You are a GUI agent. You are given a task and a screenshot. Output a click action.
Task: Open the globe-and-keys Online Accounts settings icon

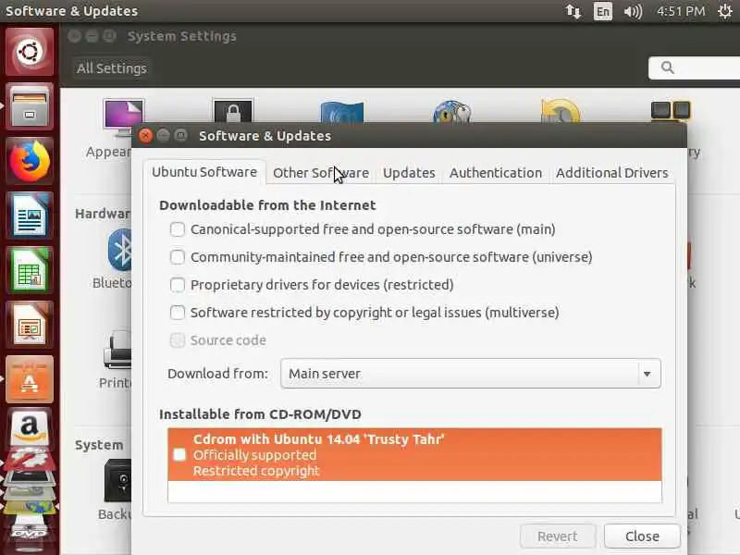[x=452, y=111]
